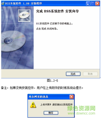Viewport: 101px width, 118px height.
Task: Click the 点击 完成 关闭向导 instruction line
Action: click(47, 29)
